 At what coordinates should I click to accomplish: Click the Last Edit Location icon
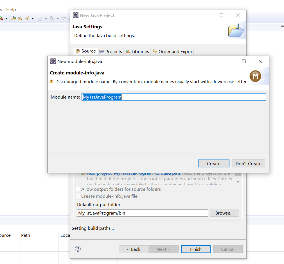pos(64,18)
